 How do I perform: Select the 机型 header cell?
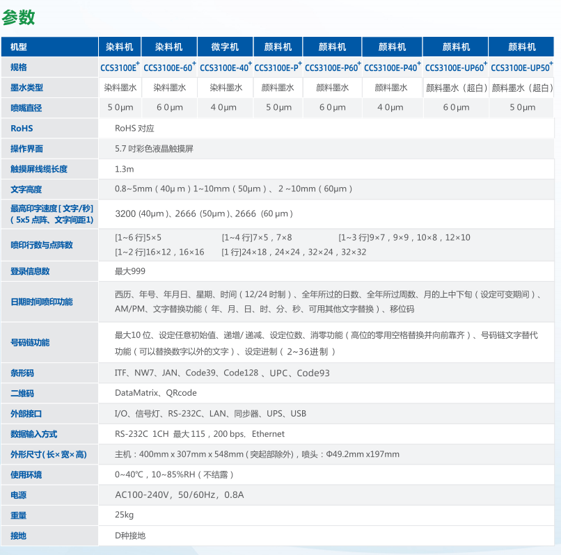tap(49, 47)
